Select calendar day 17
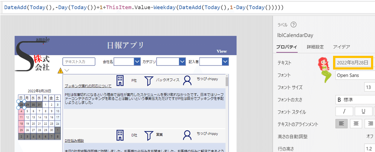The width and height of the screenshot is (375, 152). pos(57,117)
